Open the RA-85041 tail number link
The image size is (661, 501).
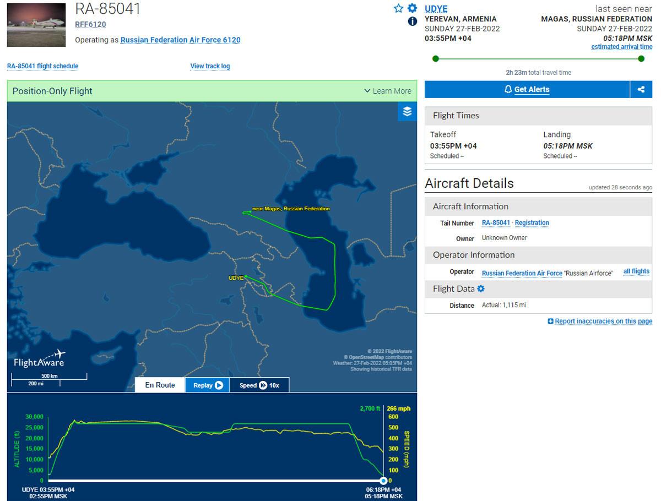[x=496, y=223]
